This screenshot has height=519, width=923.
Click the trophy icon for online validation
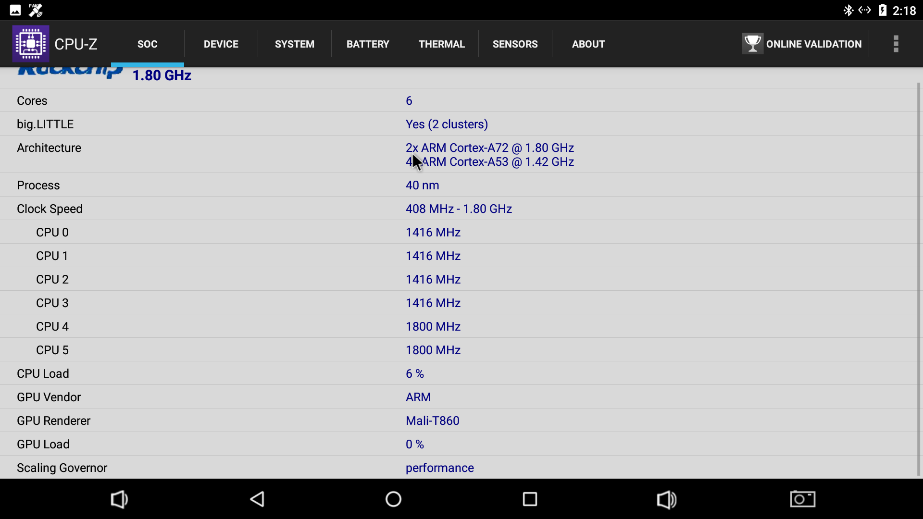[753, 44]
